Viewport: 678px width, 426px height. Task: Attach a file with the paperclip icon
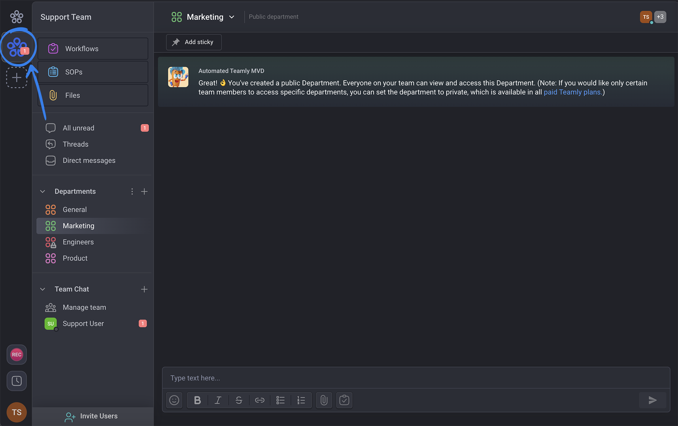coord(324,400)
